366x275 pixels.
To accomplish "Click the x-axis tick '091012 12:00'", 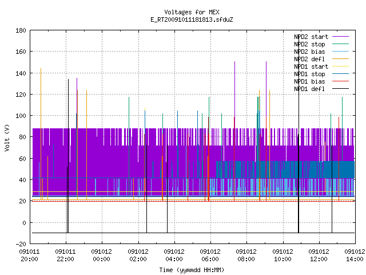I will pos(319,256).
